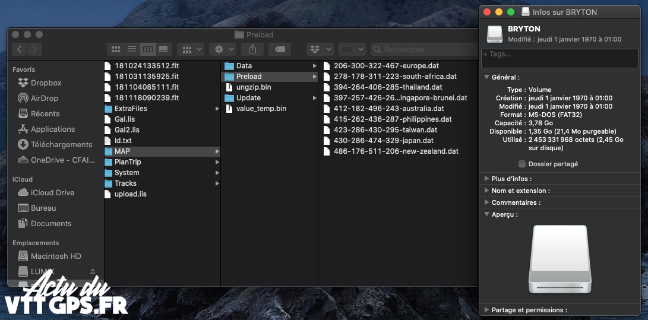Open the System folder
Viewport: 648px width, 320px height.
pyautogui.click(x=162, y=173)
